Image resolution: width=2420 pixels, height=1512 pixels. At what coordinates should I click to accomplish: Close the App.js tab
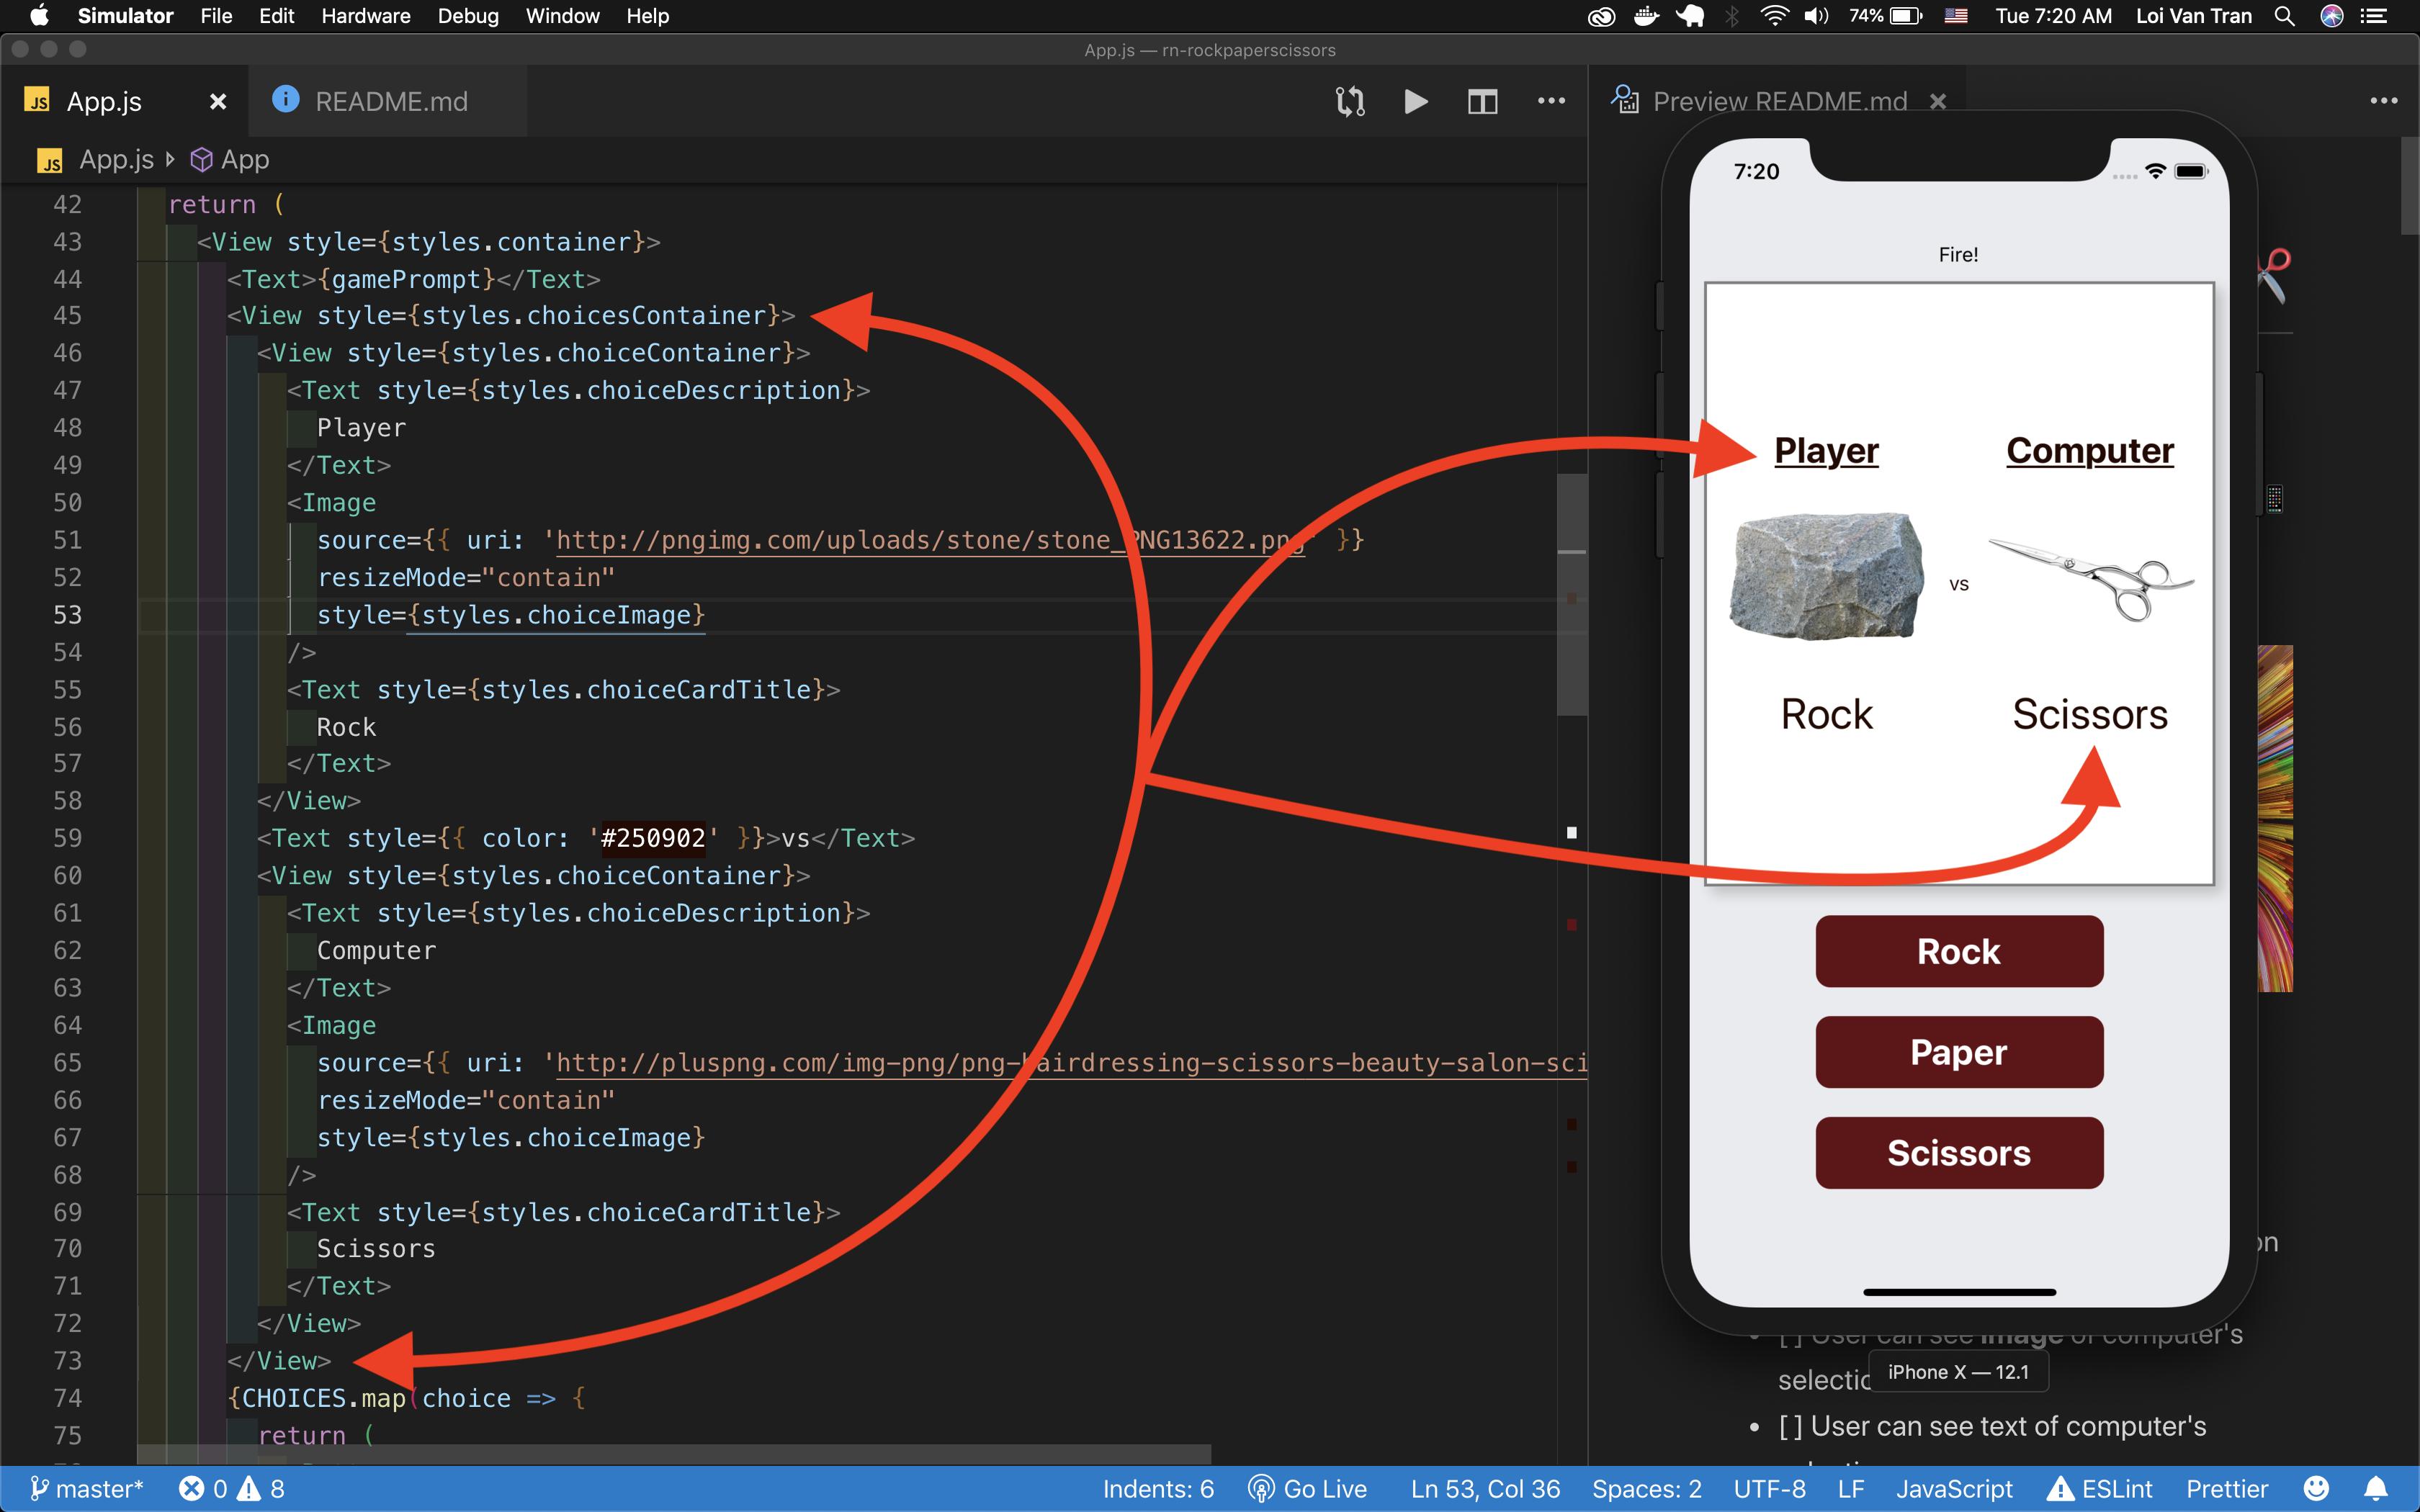(218, 101)
